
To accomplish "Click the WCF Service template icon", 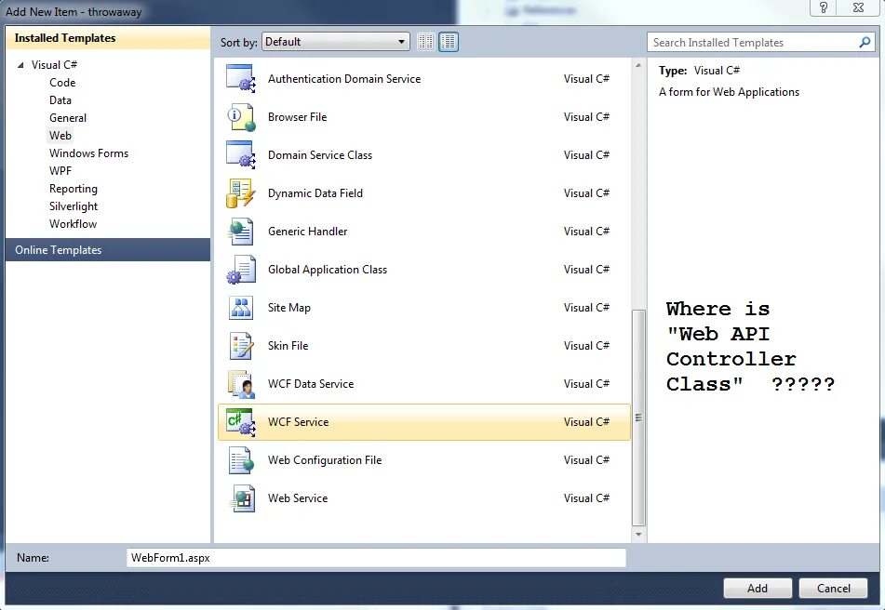I will [x=241, y=422].
